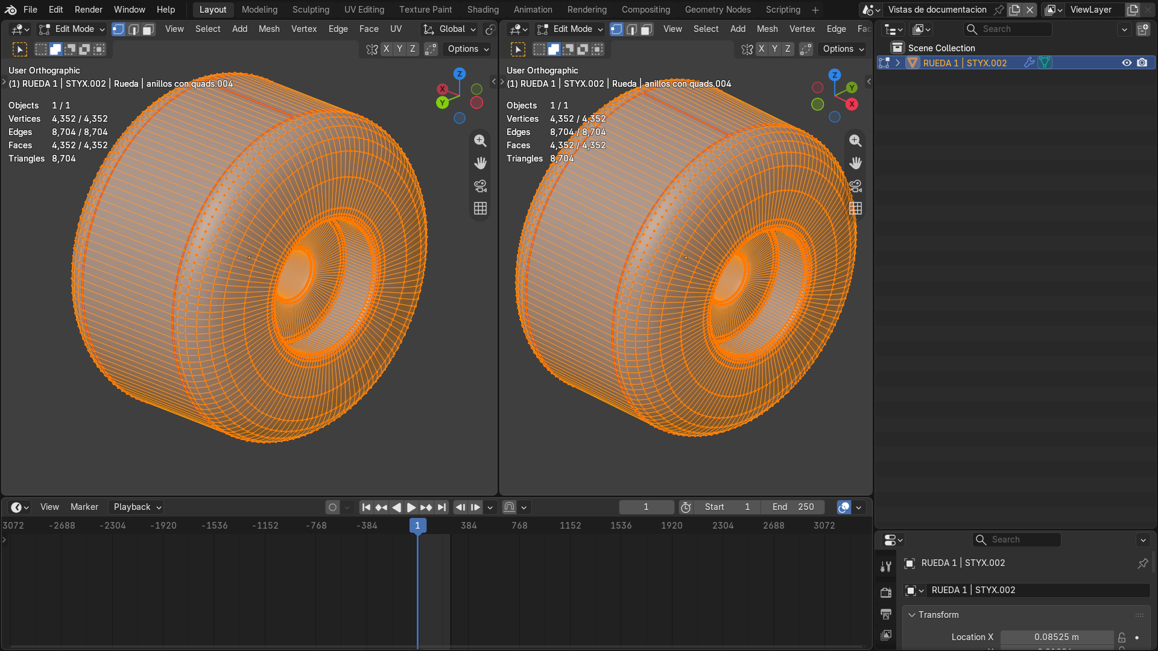Click View in timeline header
The height and width of the screenshot is (651, 1158).
[49, 508]
